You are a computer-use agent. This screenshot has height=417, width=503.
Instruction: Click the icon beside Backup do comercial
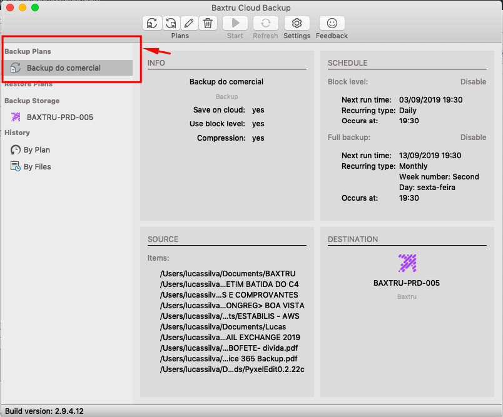(x=16, y=68)
